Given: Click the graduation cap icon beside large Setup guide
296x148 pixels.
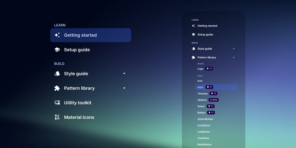Looking at the screenshot, I should click(x=57, y=50).
